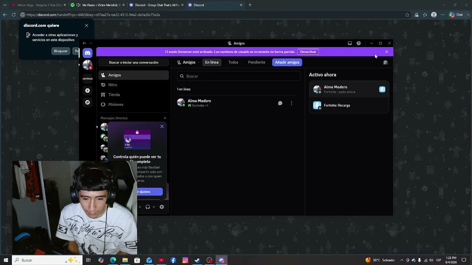Create a new direct message with plus
The height and width of the screenshot is (265, 472).
pyautogui.click(x=165, y=118)
